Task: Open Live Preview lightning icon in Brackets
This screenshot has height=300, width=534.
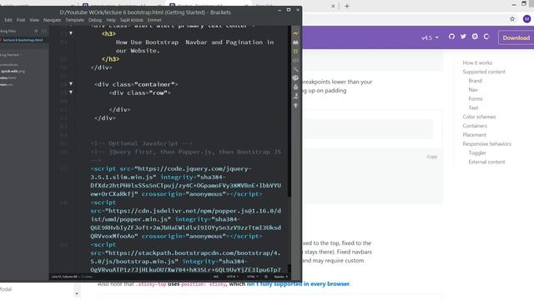Action: tap(295, 33)
